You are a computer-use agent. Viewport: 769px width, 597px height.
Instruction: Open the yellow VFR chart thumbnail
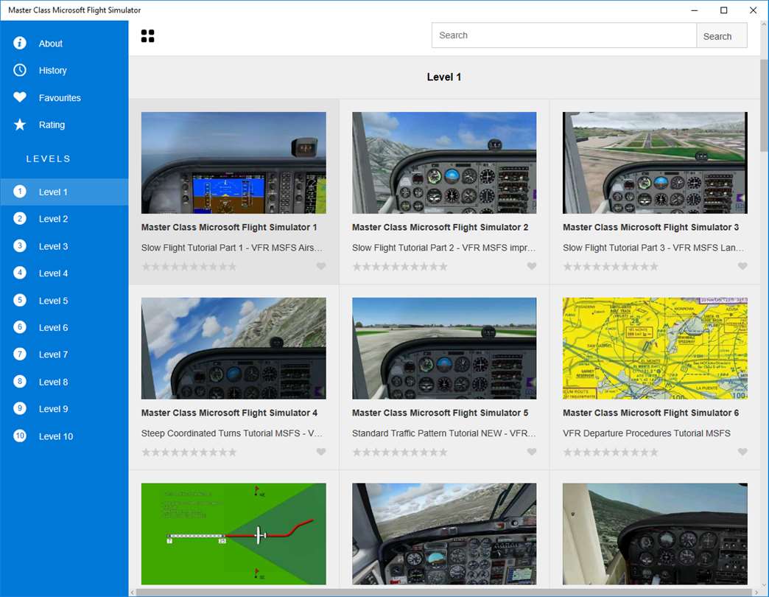(656, 348)
